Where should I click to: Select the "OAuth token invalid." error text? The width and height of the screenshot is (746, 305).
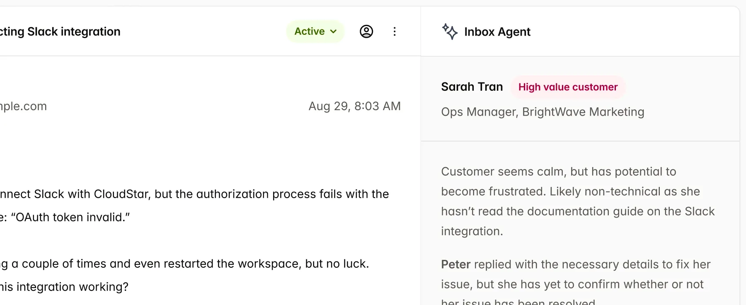[70, 217]
